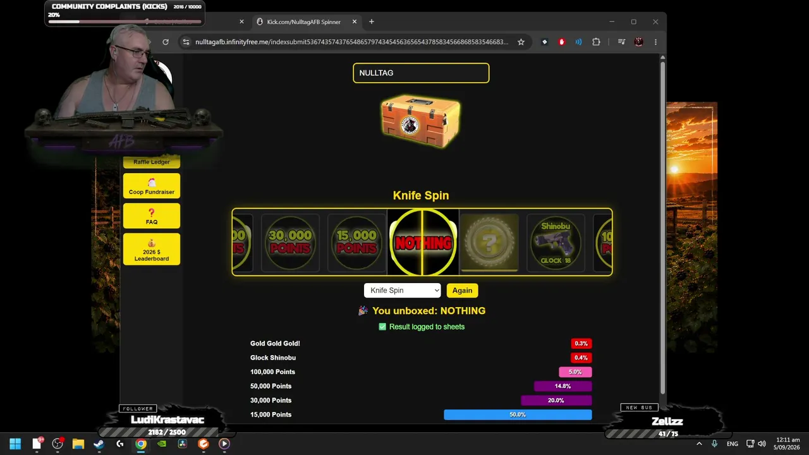Click the gold question-mark mystery reel item

(x=489, y=242)
